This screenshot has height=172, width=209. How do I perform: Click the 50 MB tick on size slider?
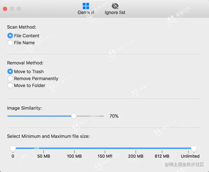click(43, 151)
